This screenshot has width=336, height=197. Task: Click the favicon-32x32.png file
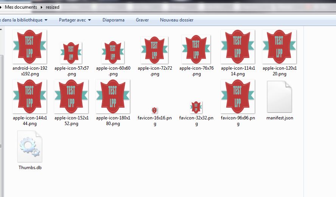196,107
